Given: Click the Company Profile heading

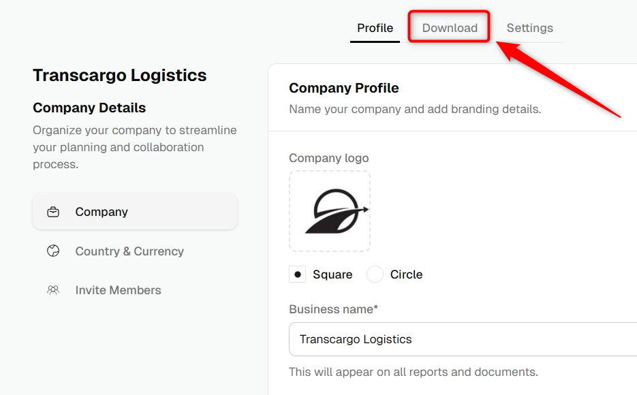Looking at the screenshot, I should coord(343,88).
